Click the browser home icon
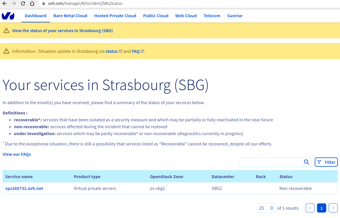The width and height of the screenshot is (340, 218). point(32,4)
